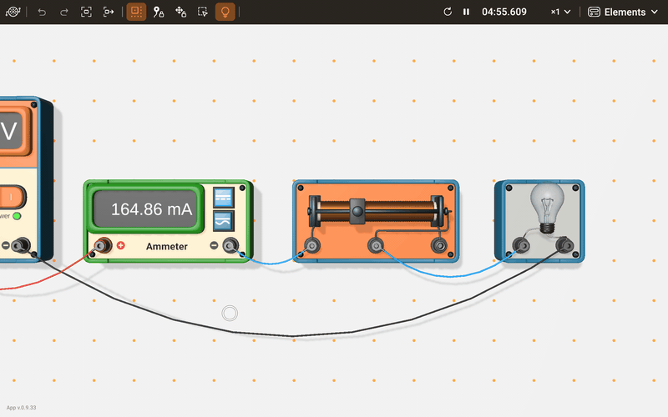Toggle the snap-to-grid button
Viewport: 668px width, 417px height.
click(136, 12)
